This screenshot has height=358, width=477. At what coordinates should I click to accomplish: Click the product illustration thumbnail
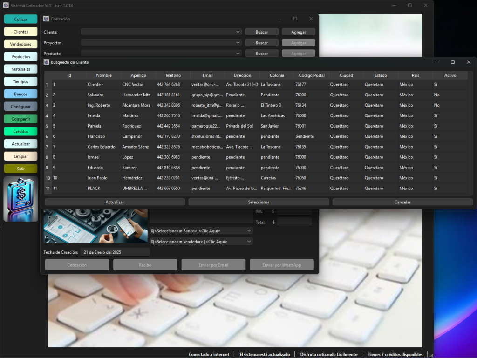[x=95, y=226]
